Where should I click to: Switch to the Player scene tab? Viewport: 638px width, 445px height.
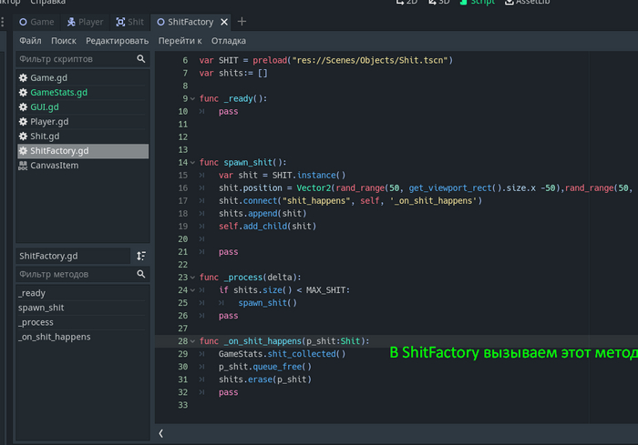click(85, 21)
